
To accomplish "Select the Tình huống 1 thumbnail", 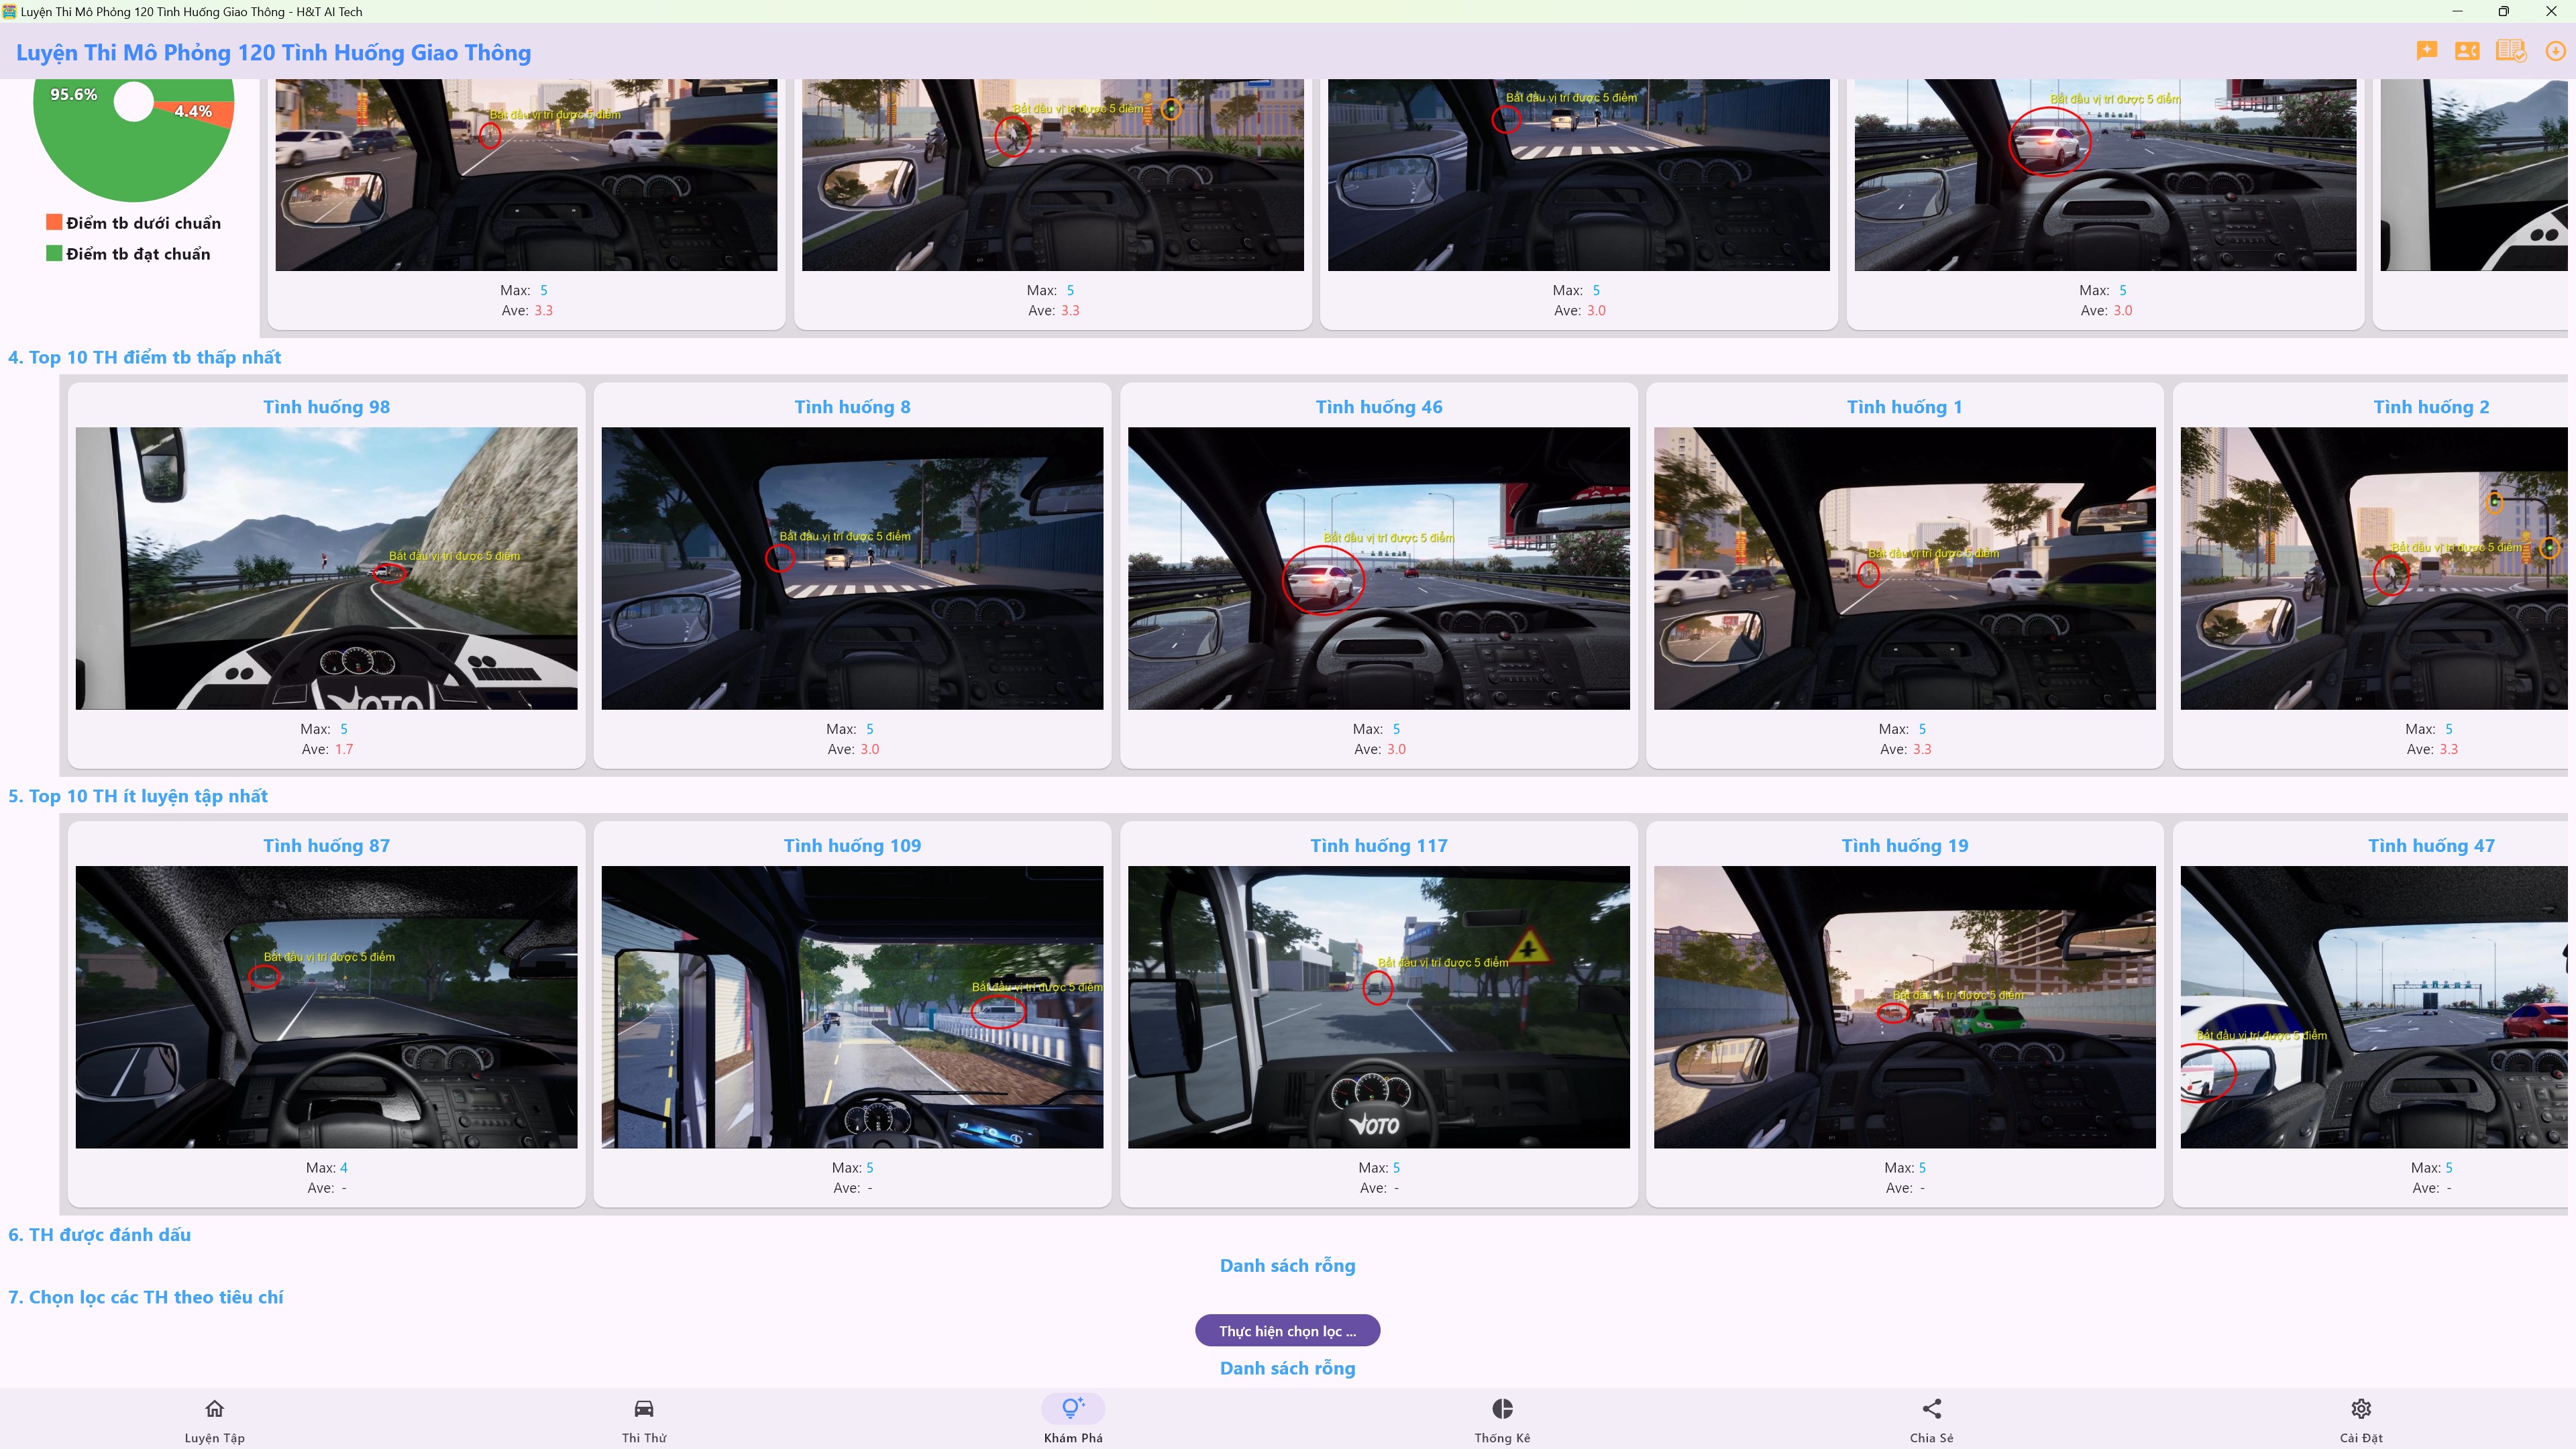I will (x=1905, y=568).
